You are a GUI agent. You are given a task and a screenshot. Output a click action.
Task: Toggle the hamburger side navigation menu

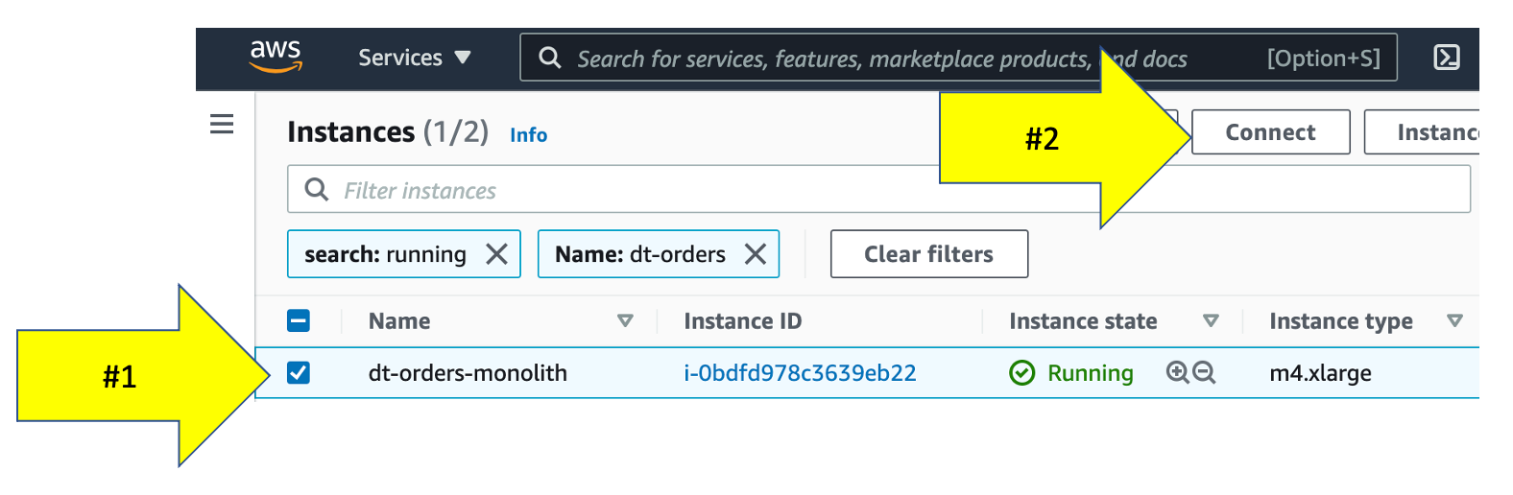pyautogui.click(x=222, y=125)
